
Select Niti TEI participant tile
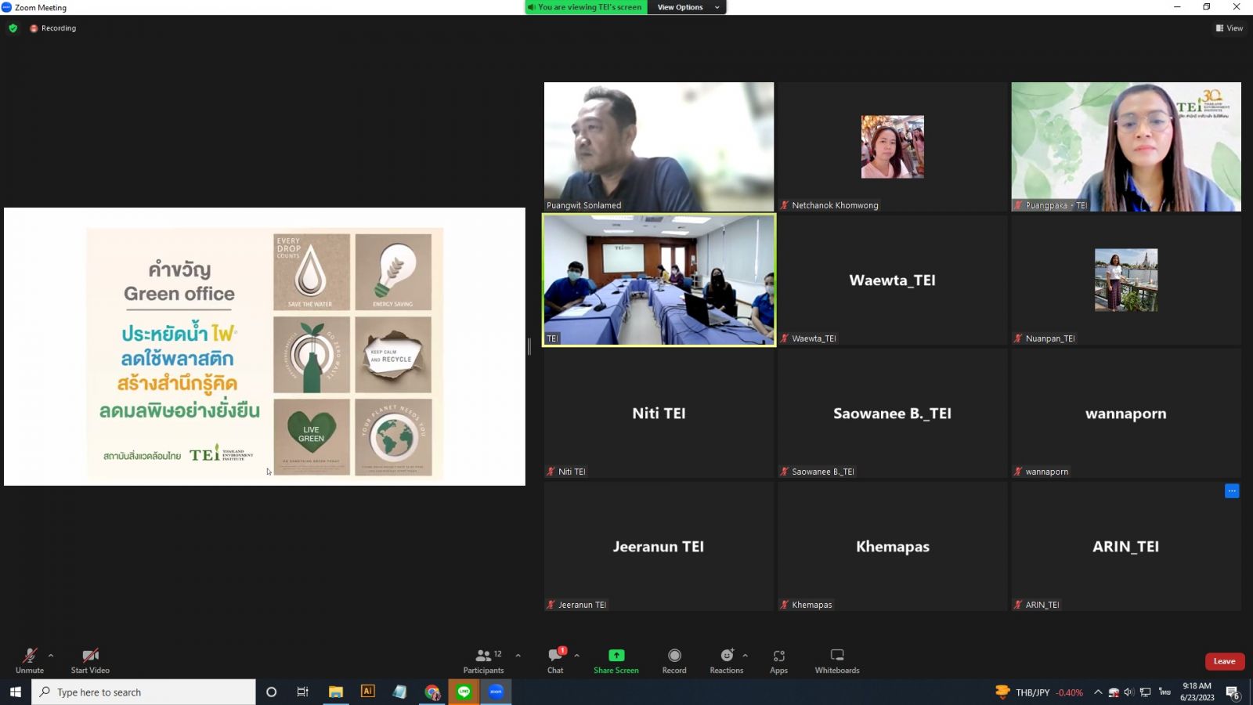(x=659, y=413)
